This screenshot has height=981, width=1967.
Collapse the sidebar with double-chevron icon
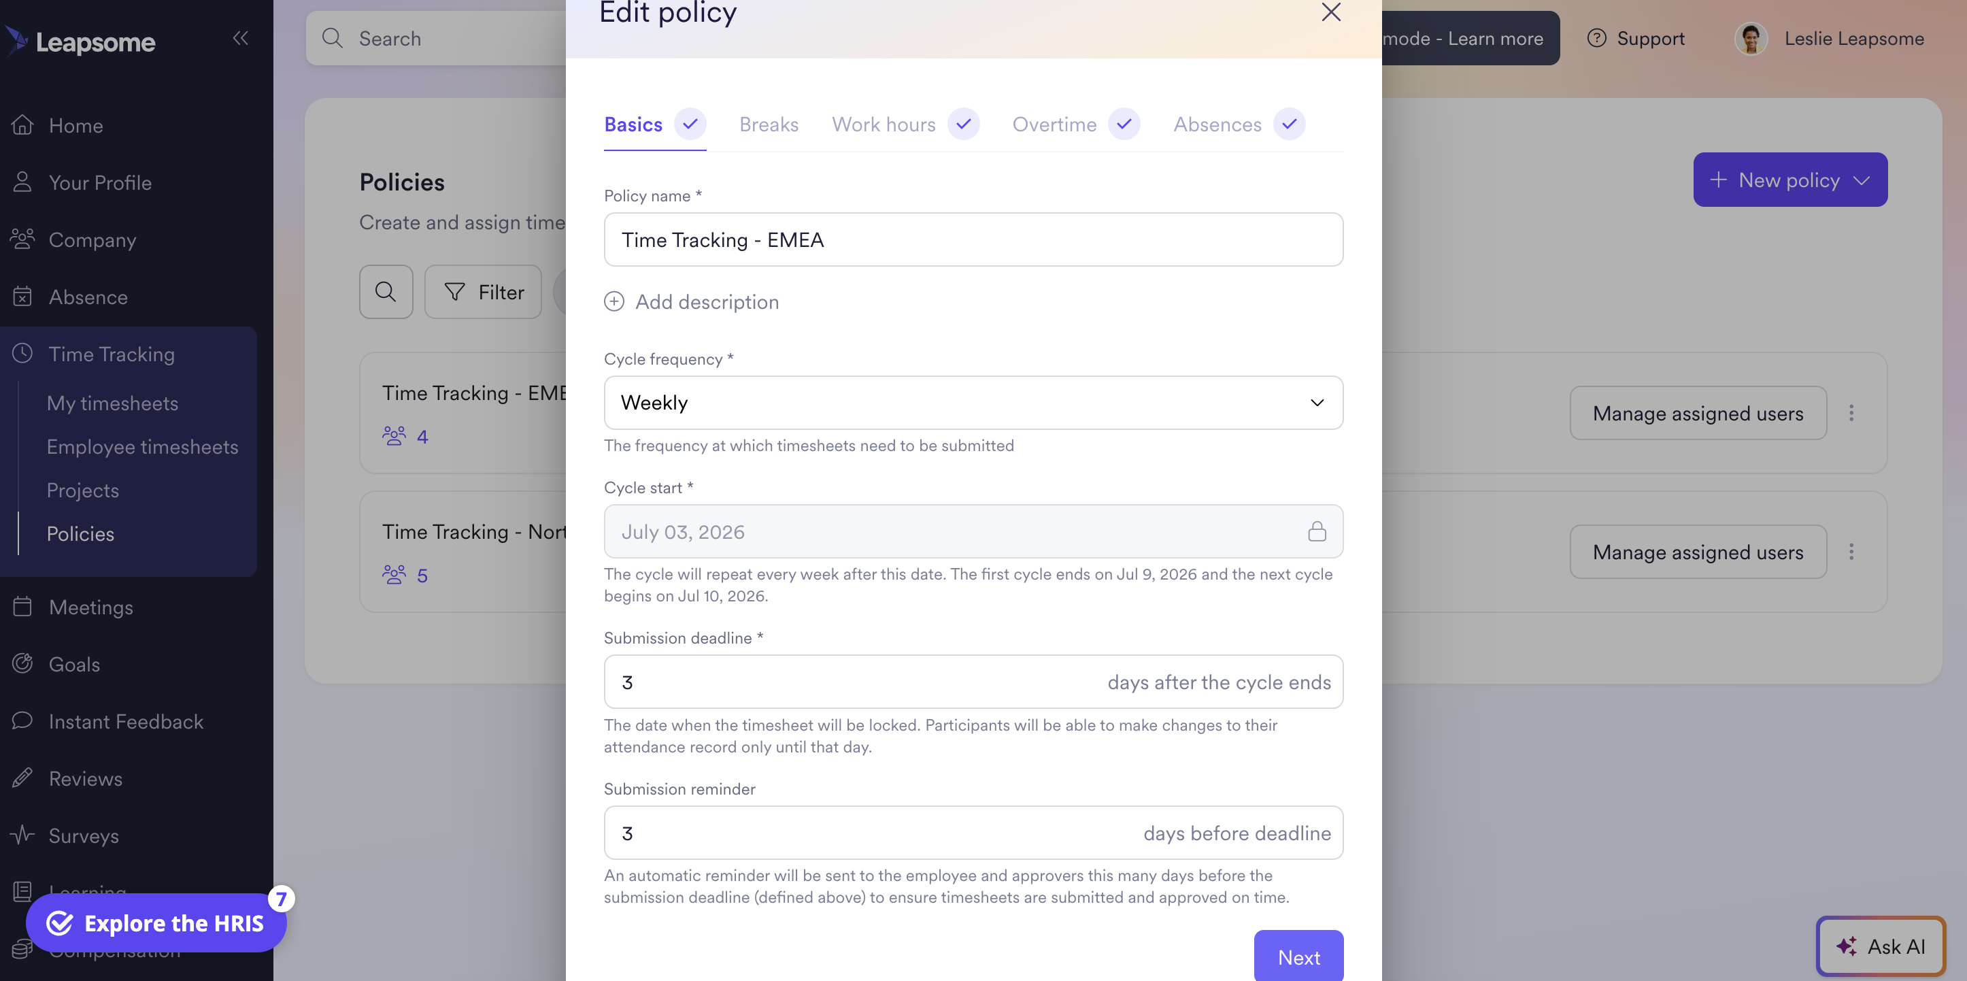pyautogui.click(x=241, y=38)
